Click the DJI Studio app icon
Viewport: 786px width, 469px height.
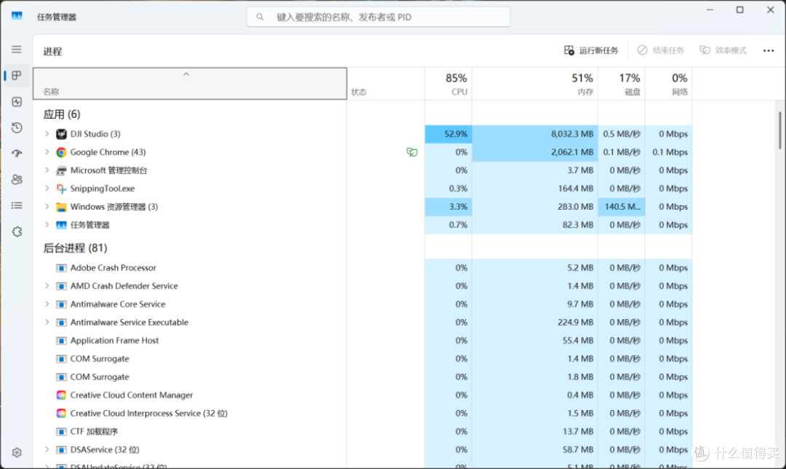tap(61, 134)
